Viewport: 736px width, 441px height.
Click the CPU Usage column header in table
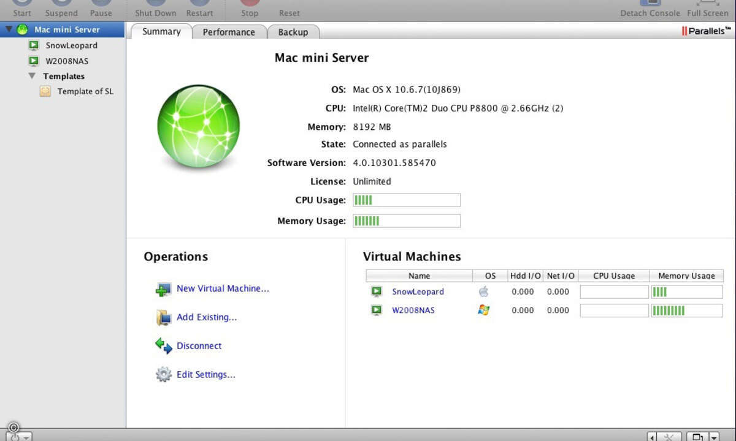pos(614,276)
